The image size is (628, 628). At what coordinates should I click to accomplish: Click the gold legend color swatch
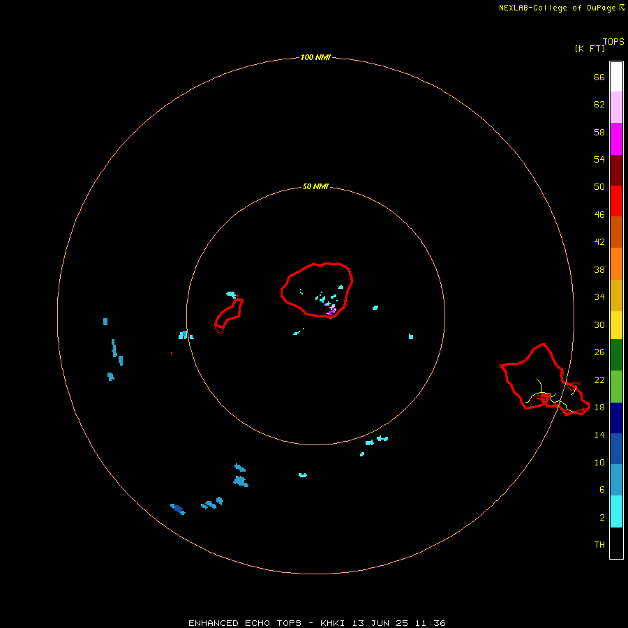[616, 295]
